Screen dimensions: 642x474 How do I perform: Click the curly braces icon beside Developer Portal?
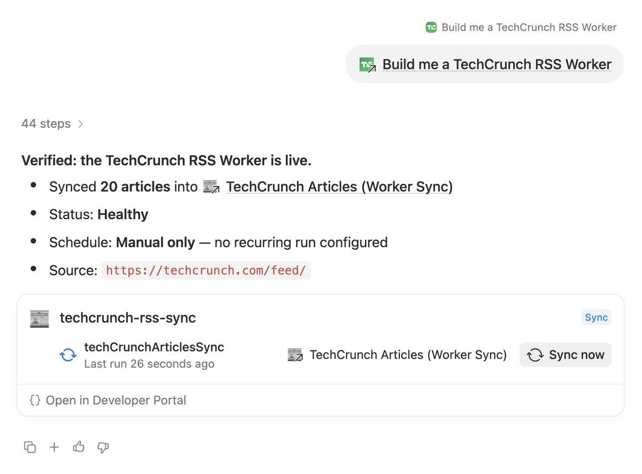pos(35,400)
